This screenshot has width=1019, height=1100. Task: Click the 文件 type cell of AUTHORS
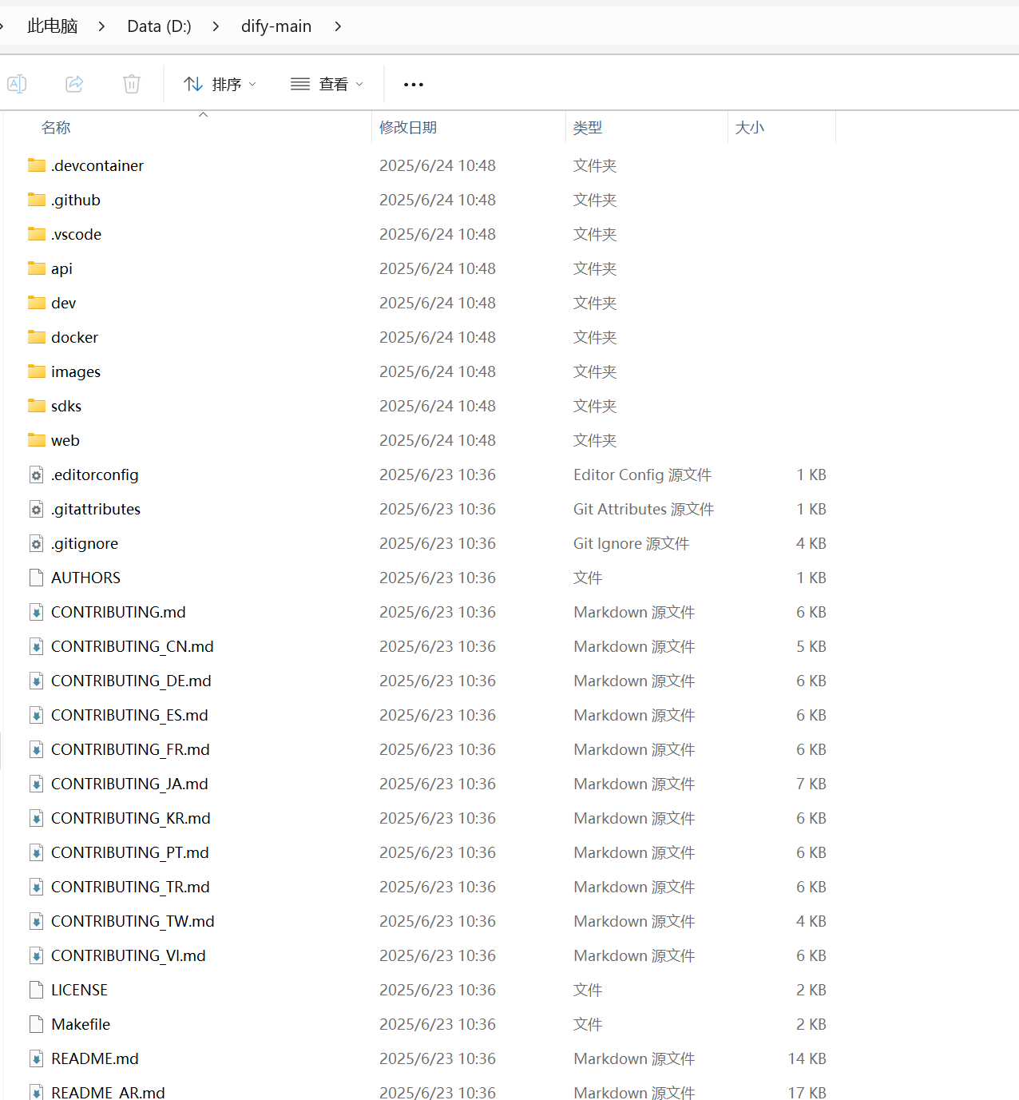[x=588, y=578]
